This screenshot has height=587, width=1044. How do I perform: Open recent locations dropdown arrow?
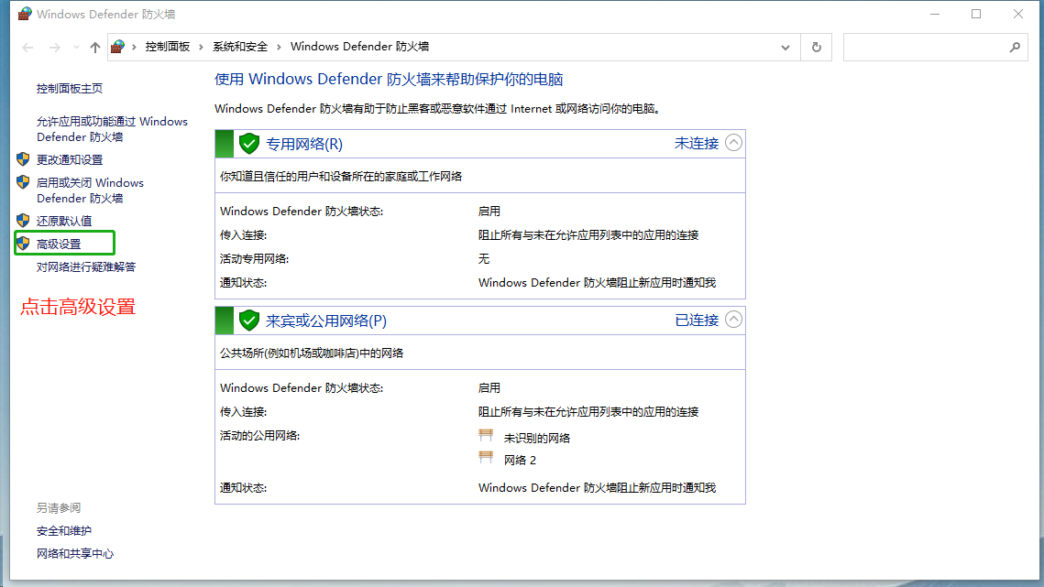(x=76, y=48)
